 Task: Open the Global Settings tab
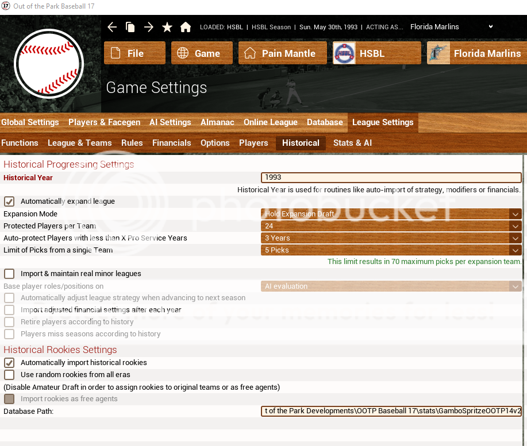pyautogui.click(x=30, y=122)
